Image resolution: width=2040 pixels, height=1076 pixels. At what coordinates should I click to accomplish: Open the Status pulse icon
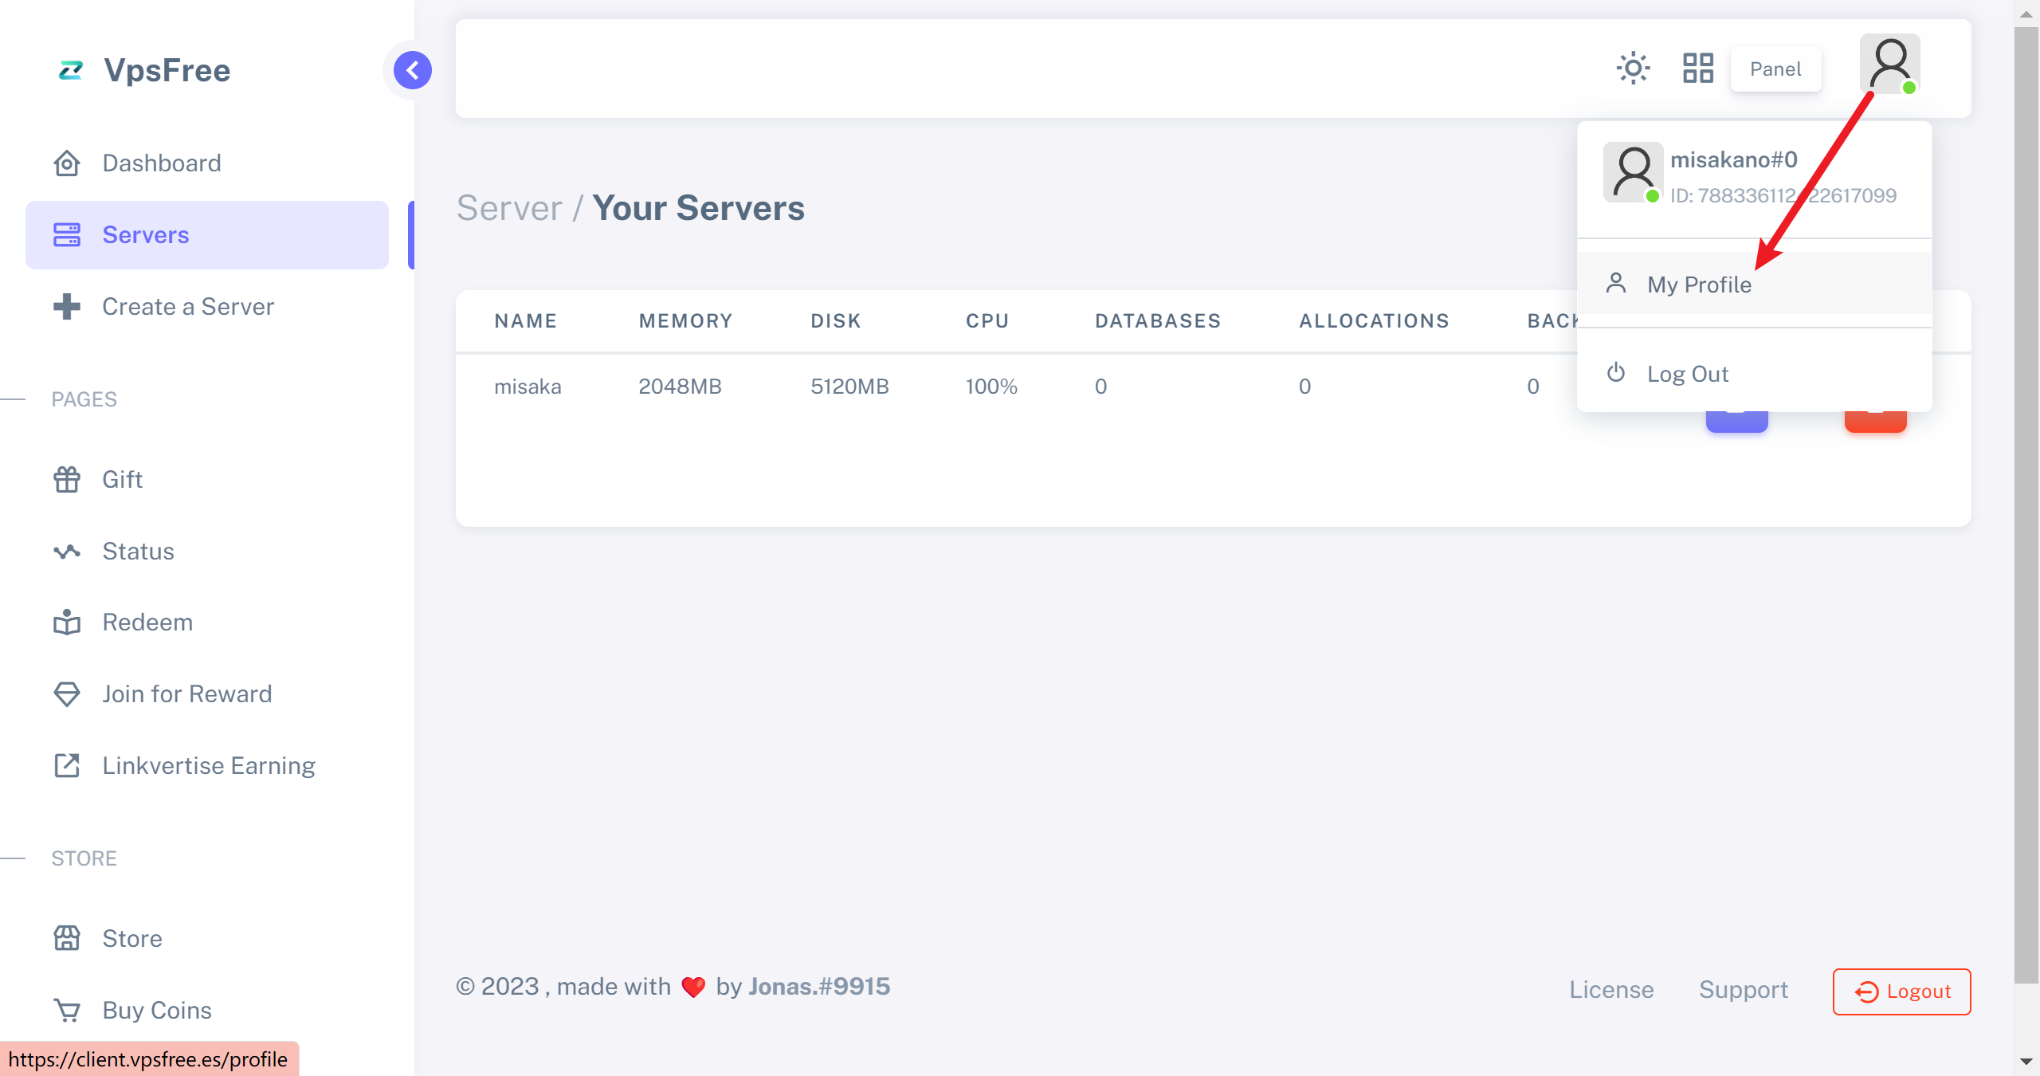[x=67, y=552]
